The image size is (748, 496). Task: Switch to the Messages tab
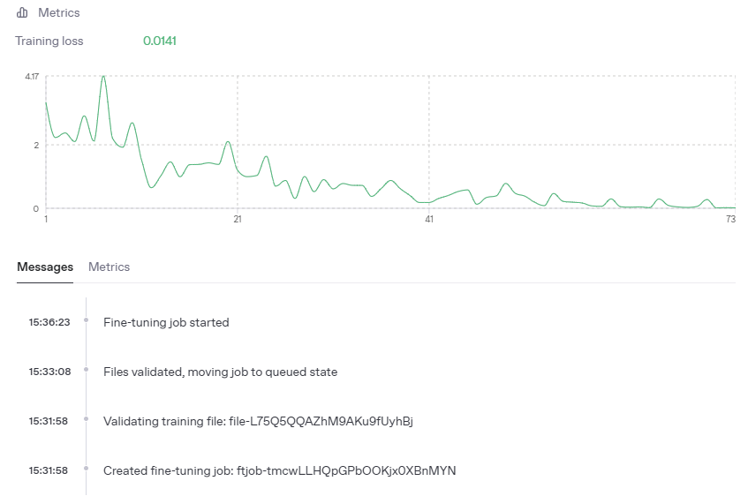[x=45, y=267]
